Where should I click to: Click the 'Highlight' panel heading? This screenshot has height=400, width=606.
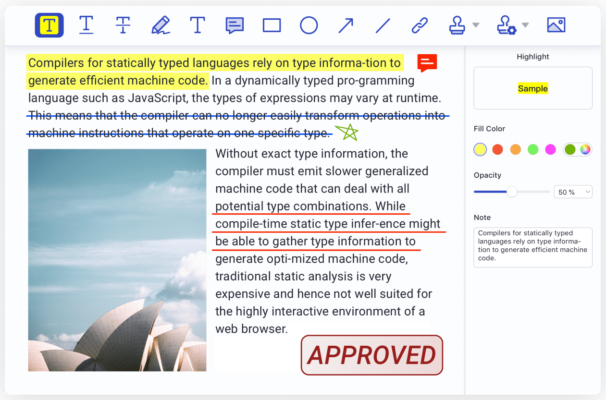coord(533,57)
